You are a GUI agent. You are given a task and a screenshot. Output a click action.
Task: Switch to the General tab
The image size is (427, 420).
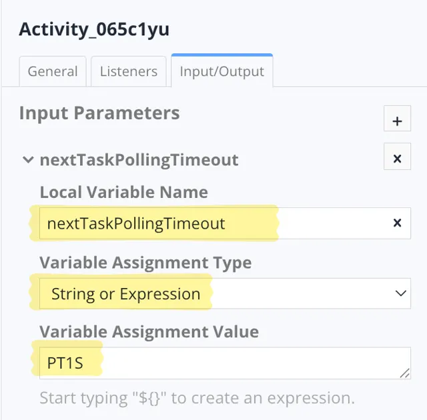(x=53, y=71)
